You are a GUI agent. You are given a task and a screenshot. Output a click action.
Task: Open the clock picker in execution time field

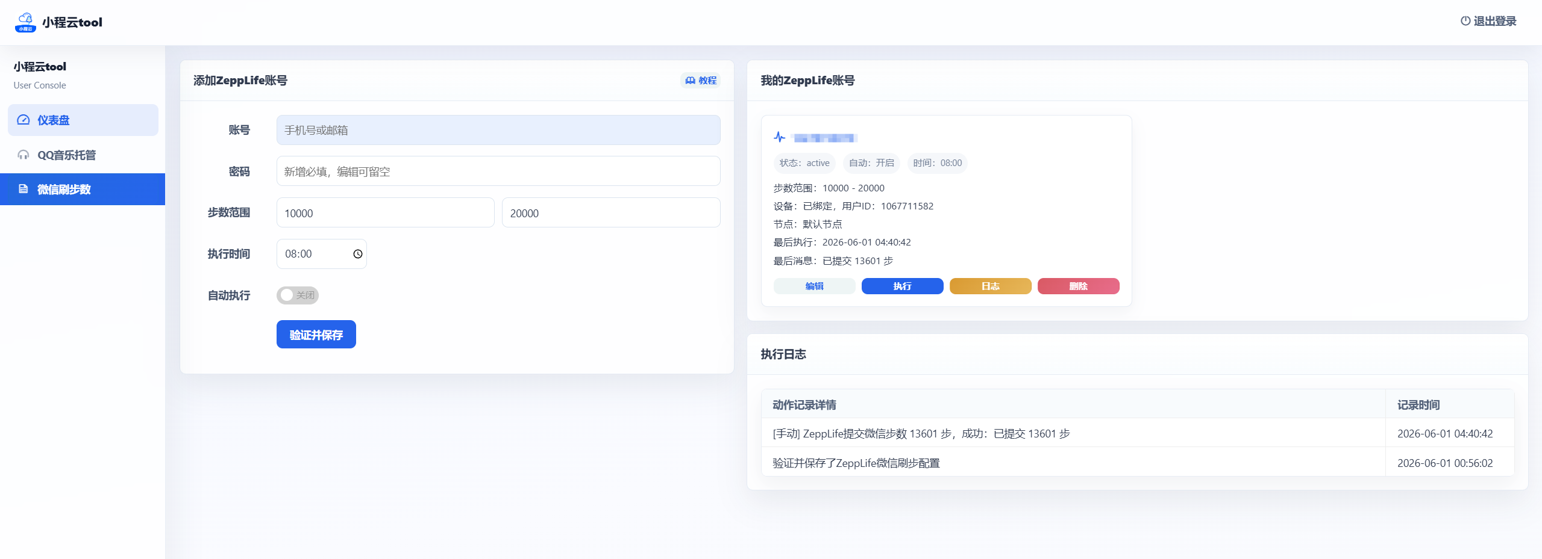[x=358, y=254]
